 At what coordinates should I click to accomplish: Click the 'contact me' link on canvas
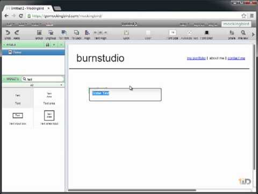tap(236, 58)
